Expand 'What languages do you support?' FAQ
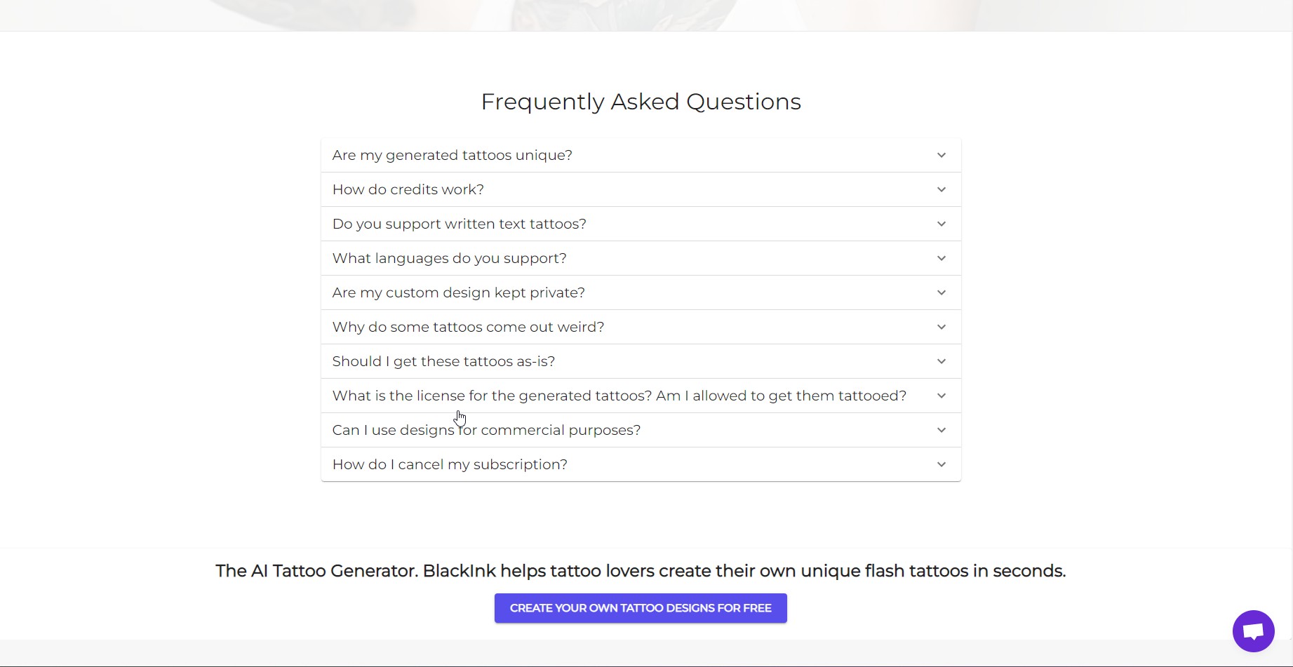The height and width of the screenshot is (667, 1293). click(x=450, y=258)
